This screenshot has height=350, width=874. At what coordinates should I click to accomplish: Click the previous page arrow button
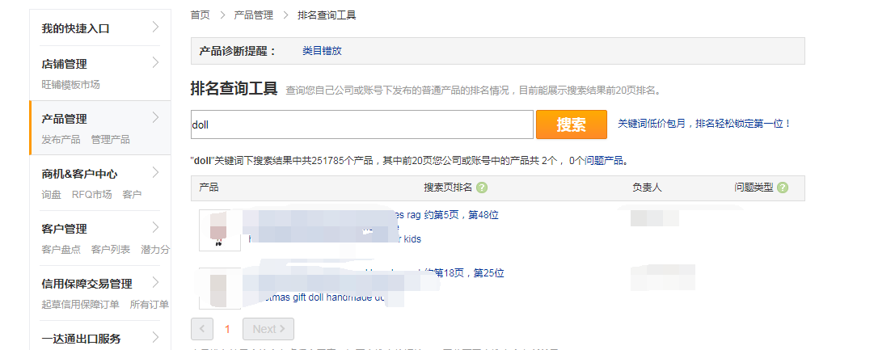[202, 329]
